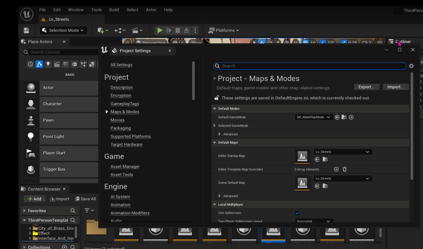Collapse the Local Multiplayer category
The height and width of the screenshot is (249, 423).
point(215,205)
